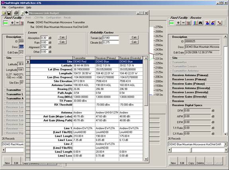Open the File menu
Viewport: 229px width, 170px height.
[x=4, y=8]
